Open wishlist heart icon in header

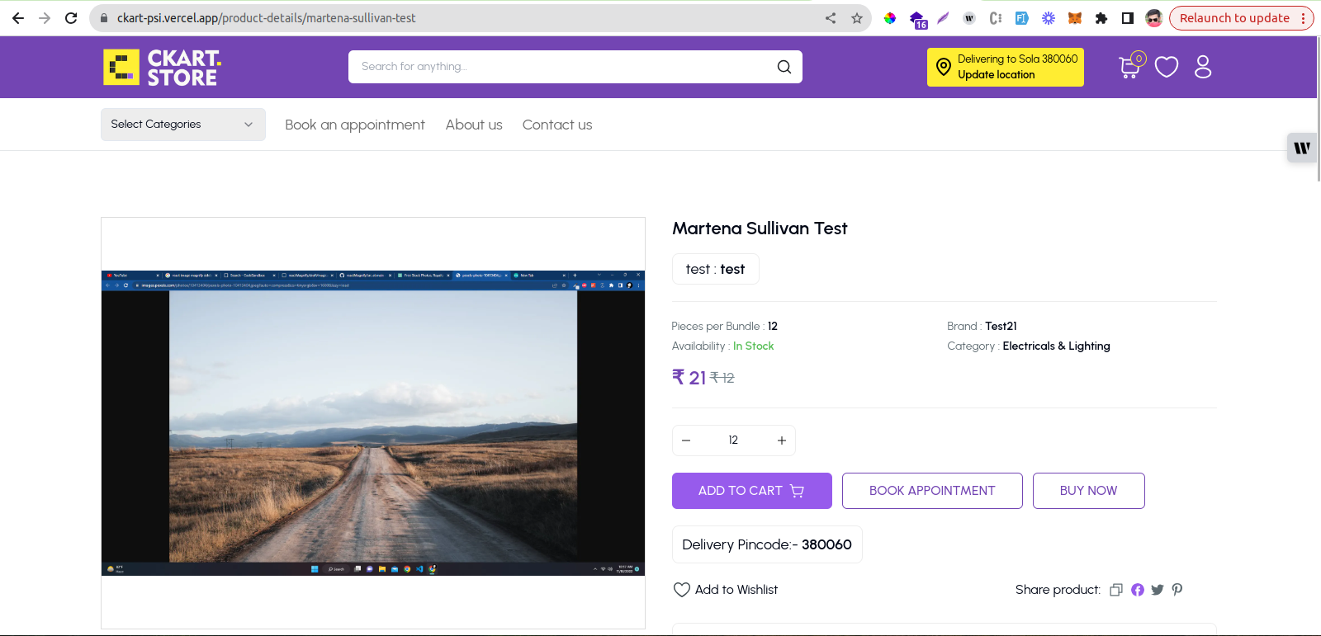click(x=1166, y=67)
